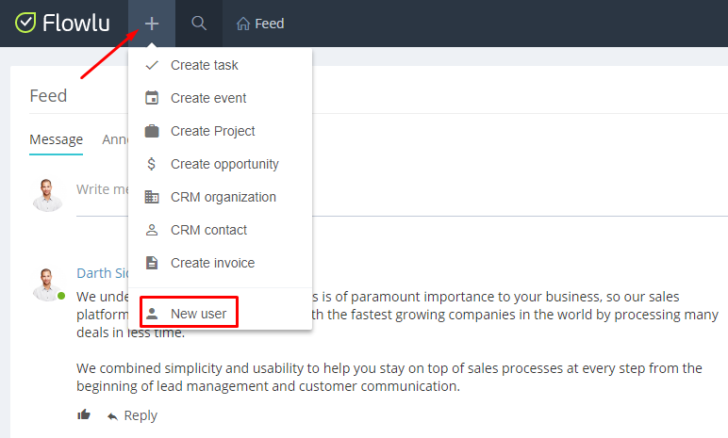Click the Feed page heading
Image resolution: width=728 pixels, height=438 pixels.
coord(48,95)
